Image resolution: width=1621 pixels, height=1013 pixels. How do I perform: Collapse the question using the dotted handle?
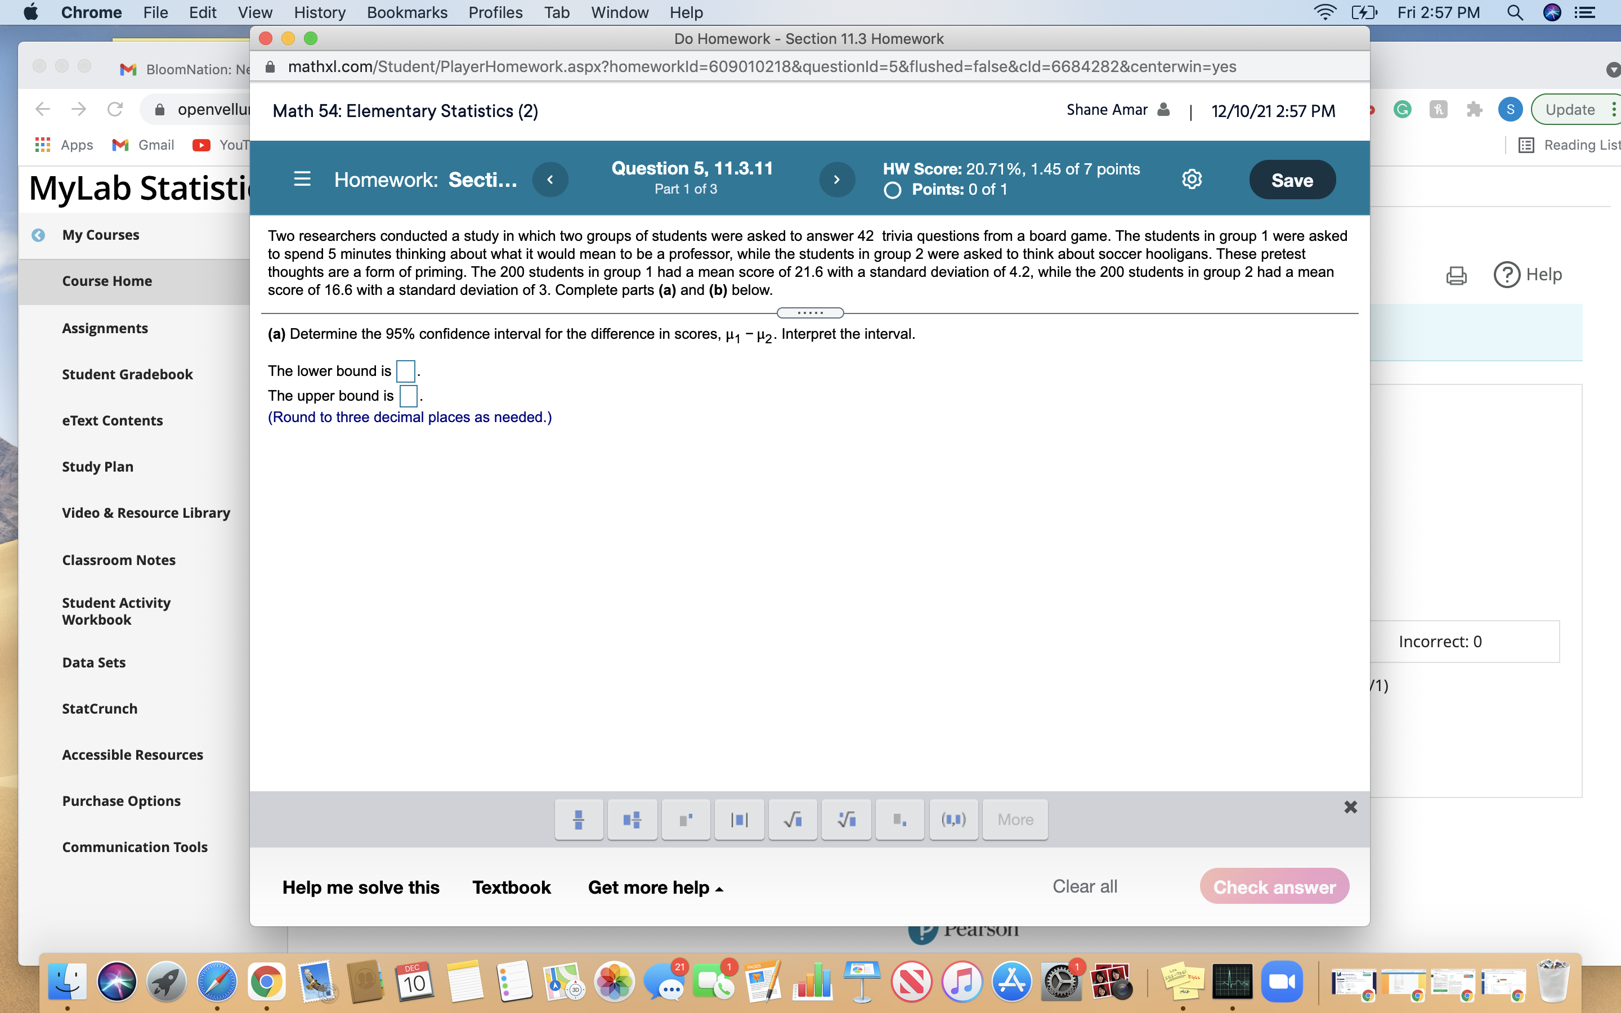[x=810, y=312]
